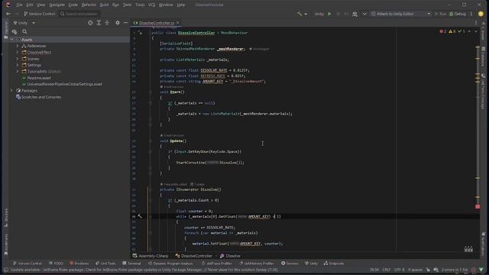Open the Attach to Unity Editor configuration dropdown
489x275 pixels.
coord(401,14)
